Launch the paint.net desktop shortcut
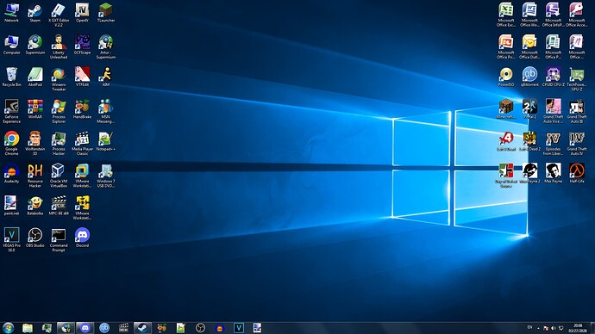Screen dimensions: 595x334 [12, 206]
